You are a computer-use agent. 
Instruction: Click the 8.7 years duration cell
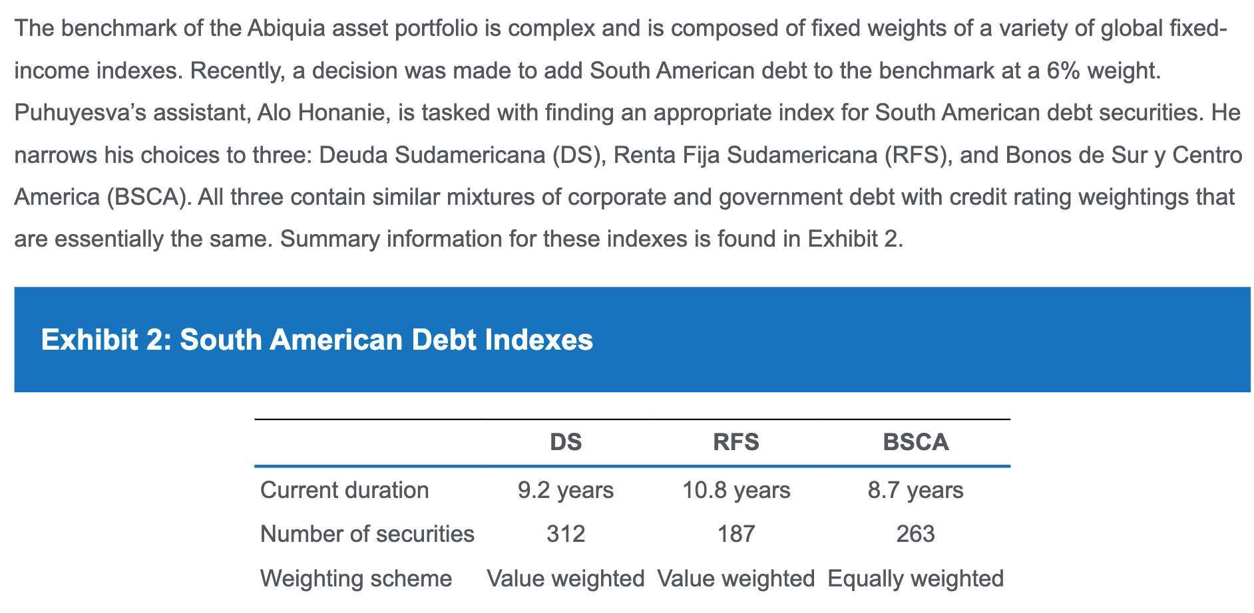(915, 490)
